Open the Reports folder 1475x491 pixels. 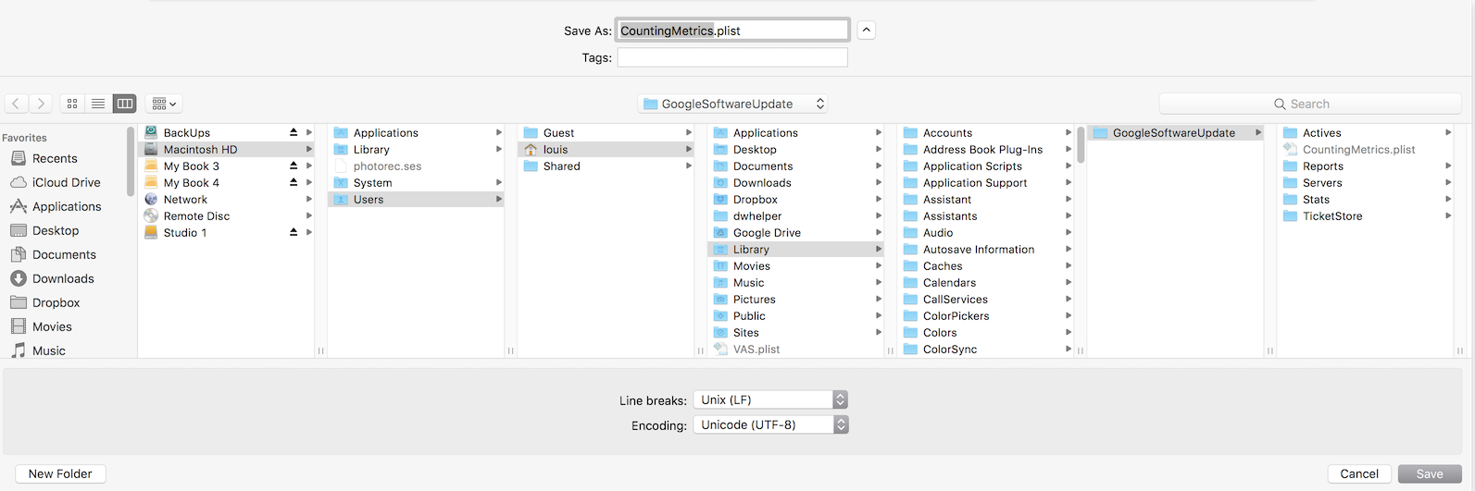point(1366,166)
